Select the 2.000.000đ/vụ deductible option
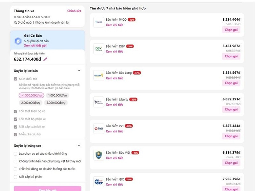Screen dimensions: 255x191 pos(31,103)
